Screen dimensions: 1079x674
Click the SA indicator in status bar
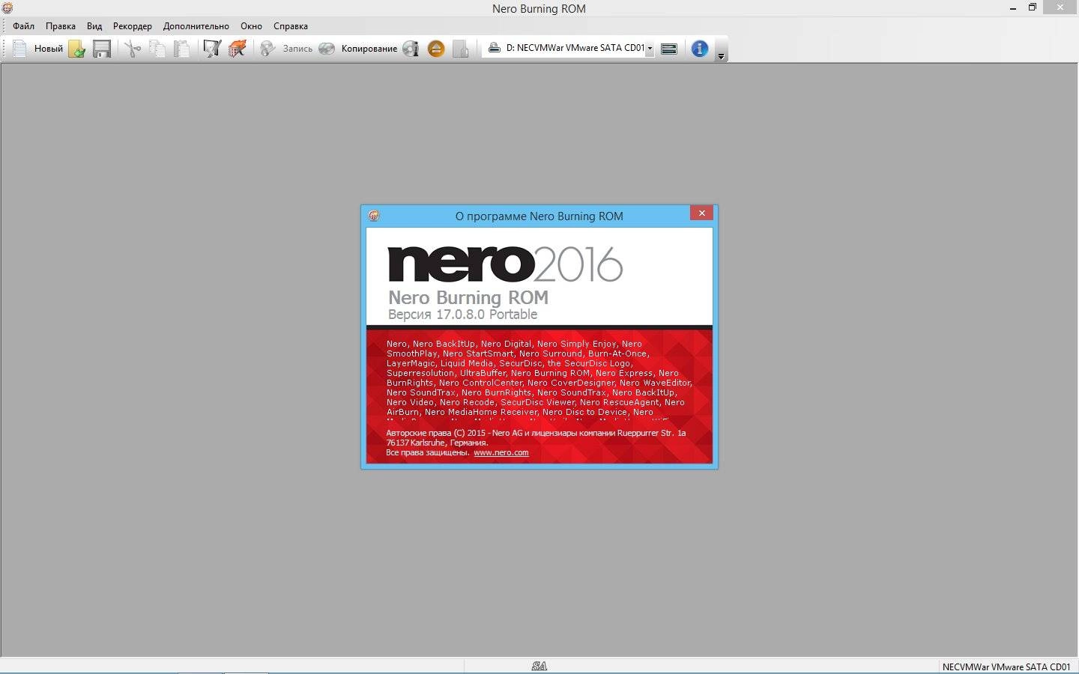pos(539,666)
